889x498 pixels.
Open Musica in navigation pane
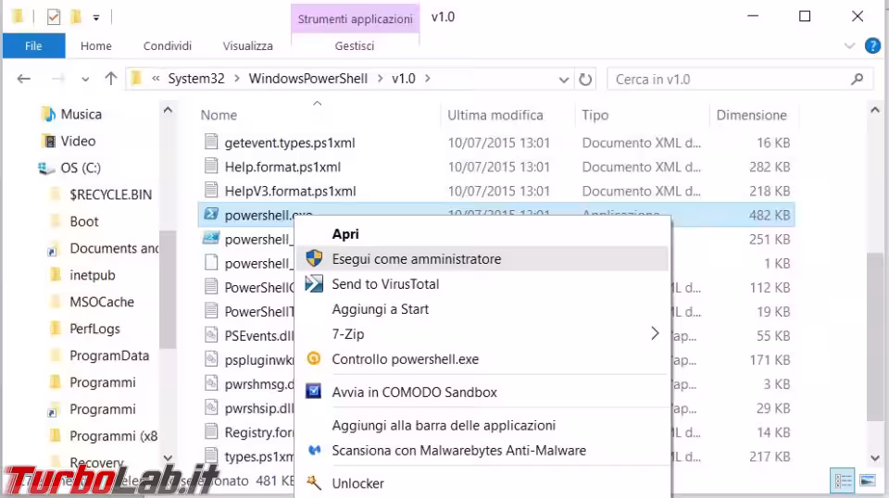(81, 115)
